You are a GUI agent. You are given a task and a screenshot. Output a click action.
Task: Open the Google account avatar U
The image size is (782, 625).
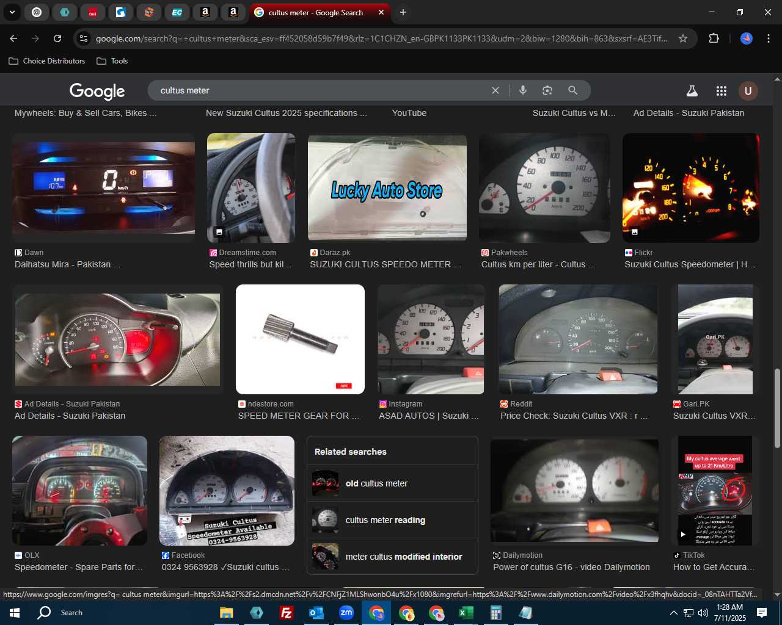748,91
